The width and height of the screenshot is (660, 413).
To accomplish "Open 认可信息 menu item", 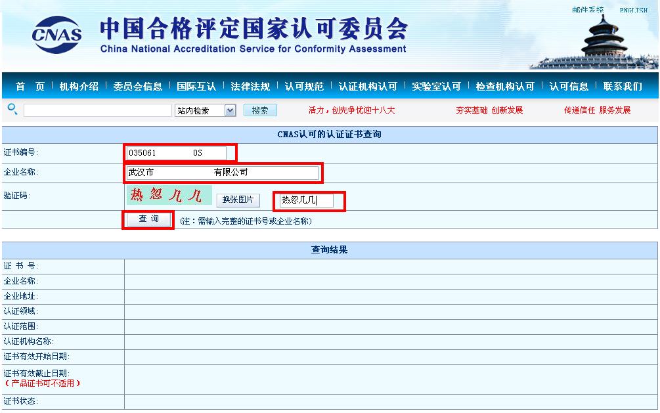I will (x=569, y=86).
